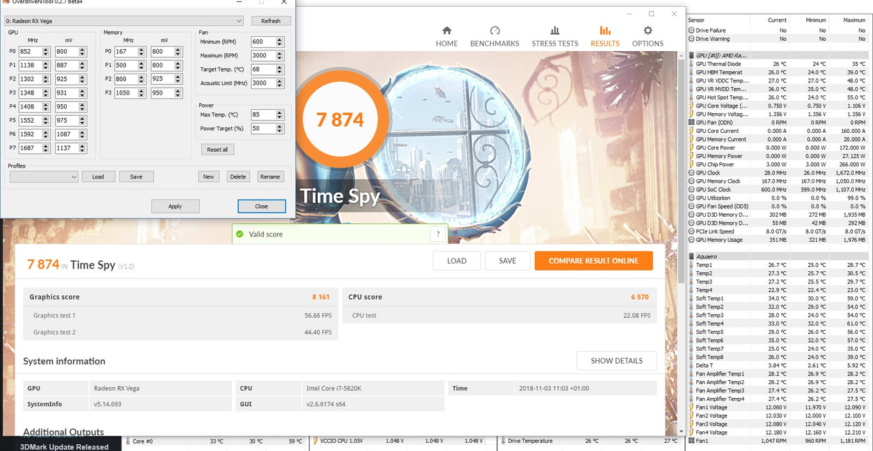Click the 3DMark Update Released notification
Viewport: 873px width, 451px height.
pos(64,447)
